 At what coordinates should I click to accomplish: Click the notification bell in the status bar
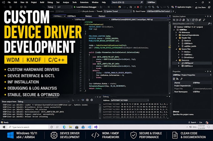tap(207, 122)
